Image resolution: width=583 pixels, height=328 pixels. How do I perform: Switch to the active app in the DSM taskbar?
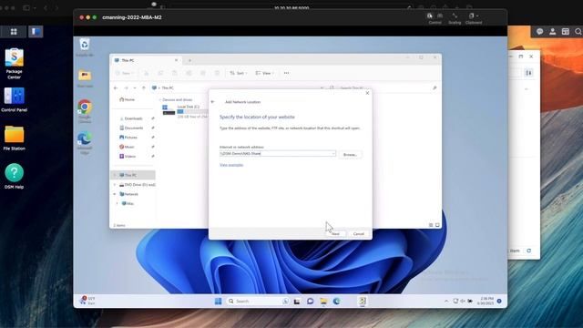point(36,32)
